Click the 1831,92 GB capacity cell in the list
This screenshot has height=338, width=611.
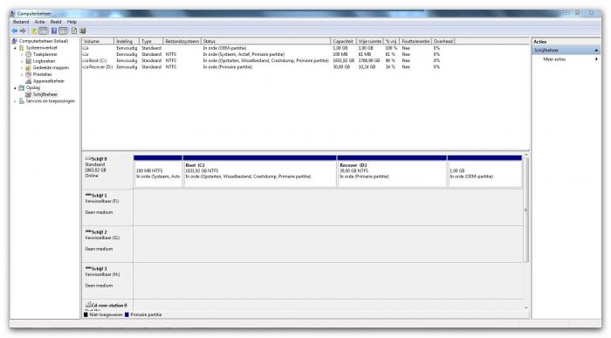343,61
